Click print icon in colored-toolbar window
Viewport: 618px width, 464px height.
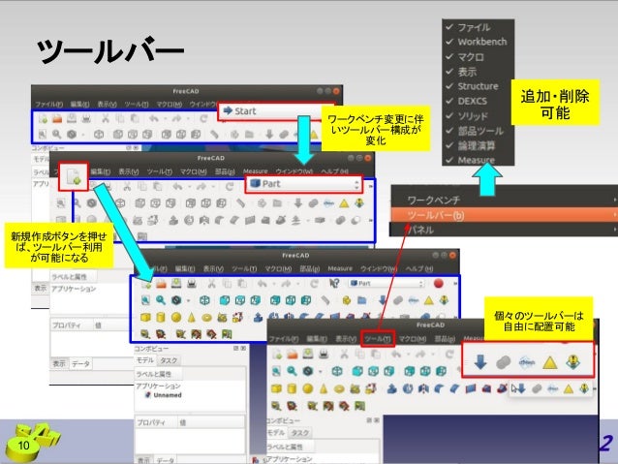(192, 283)
